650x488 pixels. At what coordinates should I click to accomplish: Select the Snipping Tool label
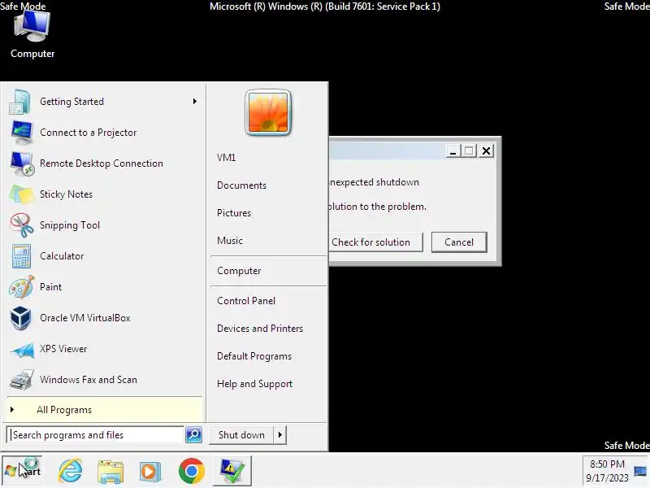point(70,225)
